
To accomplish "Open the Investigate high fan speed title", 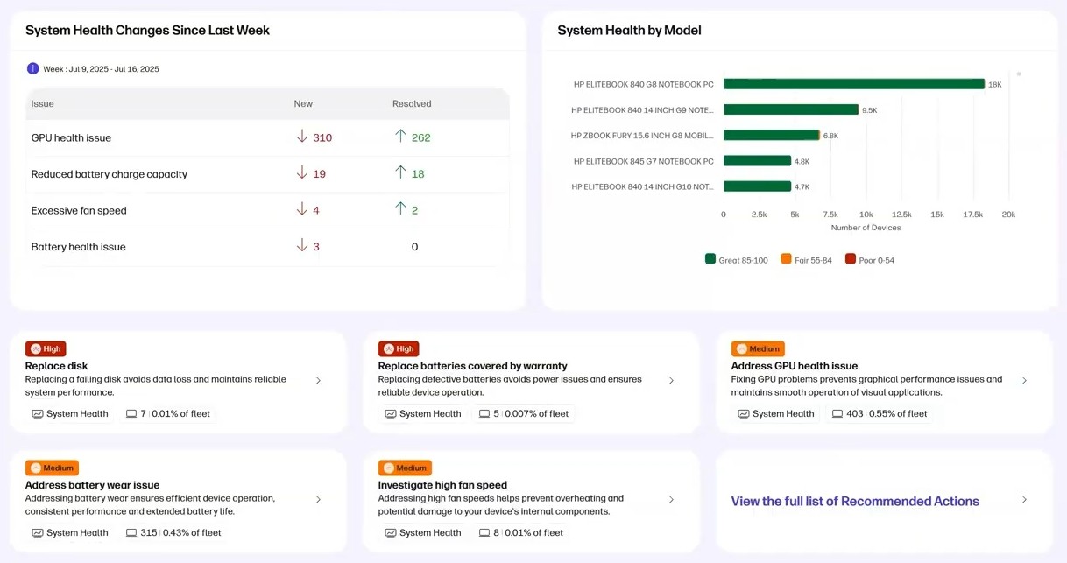I will click(442, 485).
